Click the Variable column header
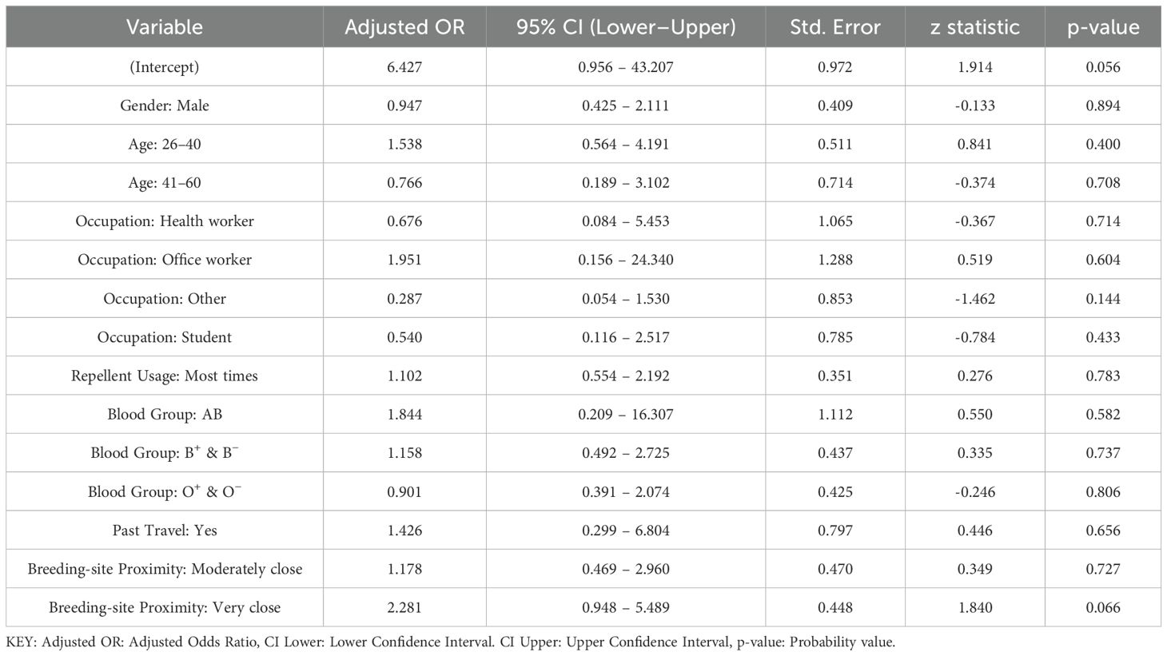Viewport: 1167px width, 656px height. (x=165, y=27)
